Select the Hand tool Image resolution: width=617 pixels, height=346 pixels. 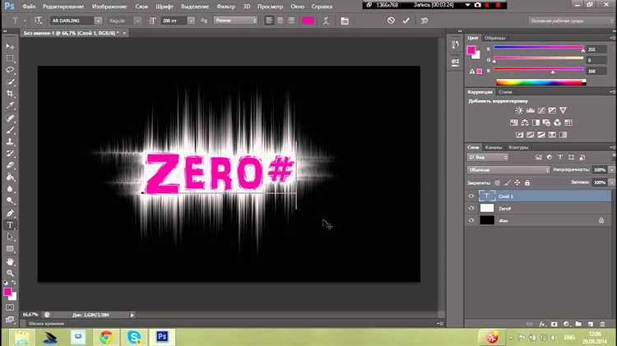pyautogui.click(x=11, y=261)
